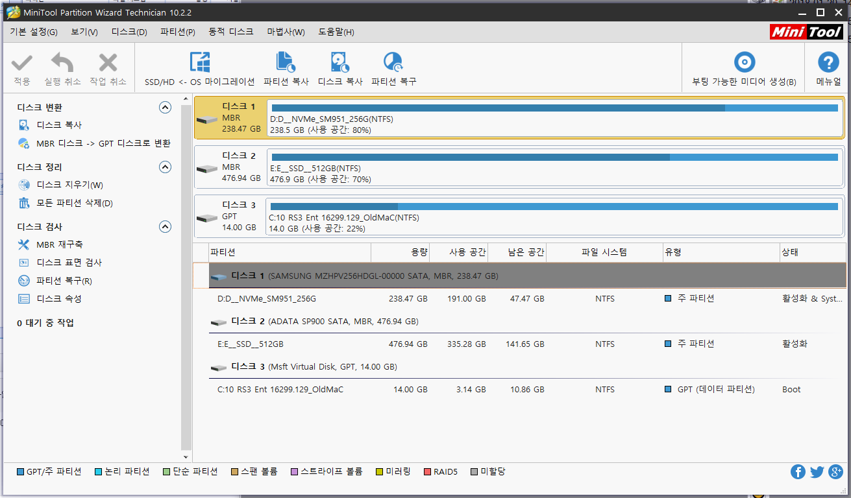851x498 pixels.
Task: Select C:10 RS3 Ent partition bar
Action: (x=554, y=217)
